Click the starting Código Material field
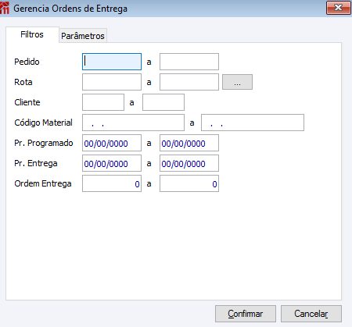 133,123
